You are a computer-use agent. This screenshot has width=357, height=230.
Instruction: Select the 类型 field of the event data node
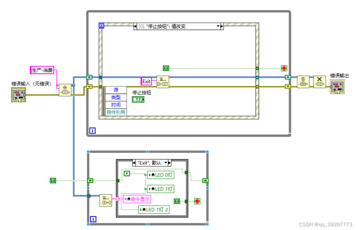coord(115,97)
